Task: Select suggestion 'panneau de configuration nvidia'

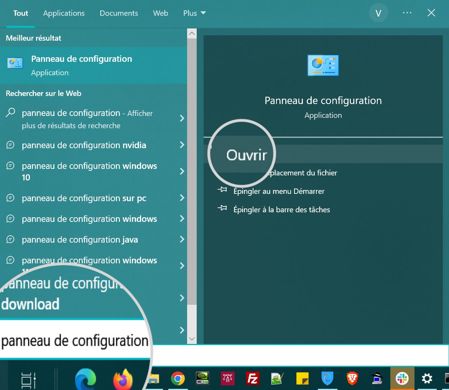Action: tap(84, 145)
